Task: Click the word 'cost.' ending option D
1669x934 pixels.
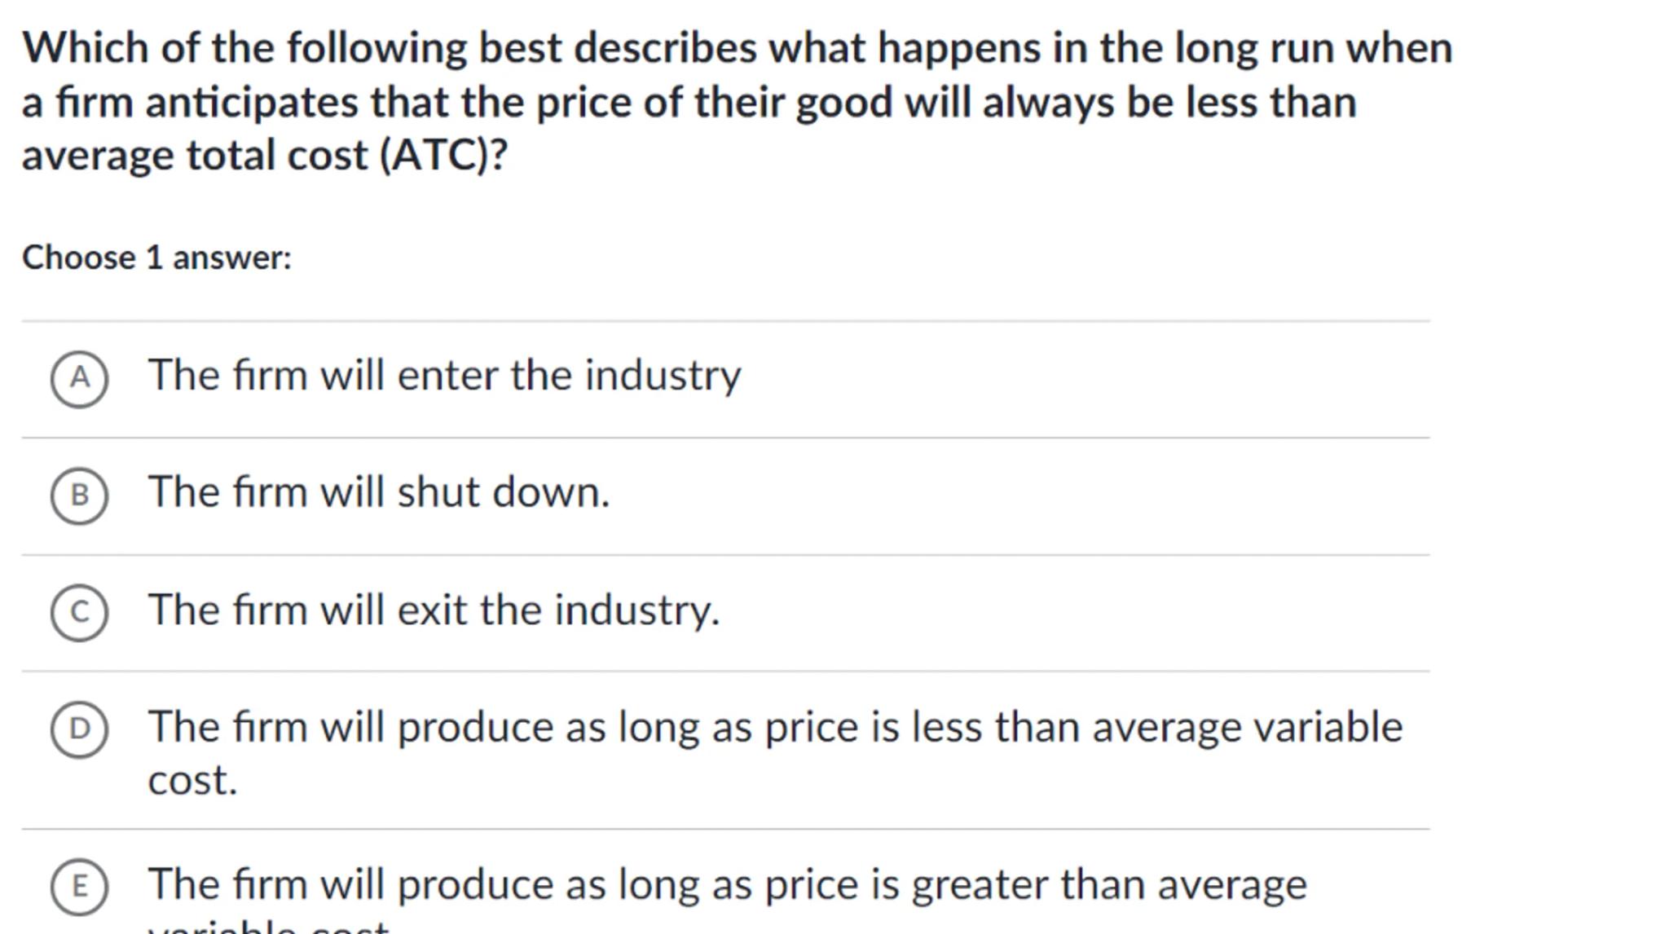Action: tap(192, 781)
